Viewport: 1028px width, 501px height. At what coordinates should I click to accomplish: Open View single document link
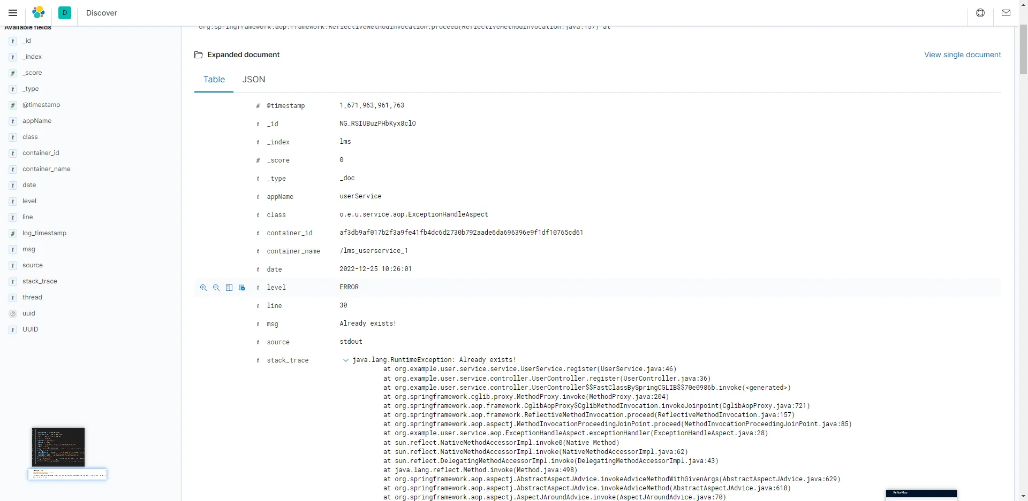pyautogui.click(x=962, y=55)
